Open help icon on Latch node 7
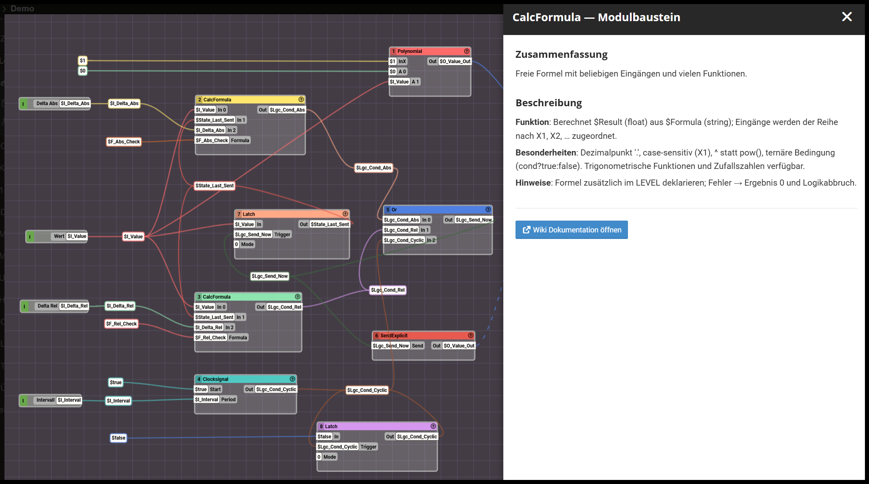869x484 pixels. (345, 214)
